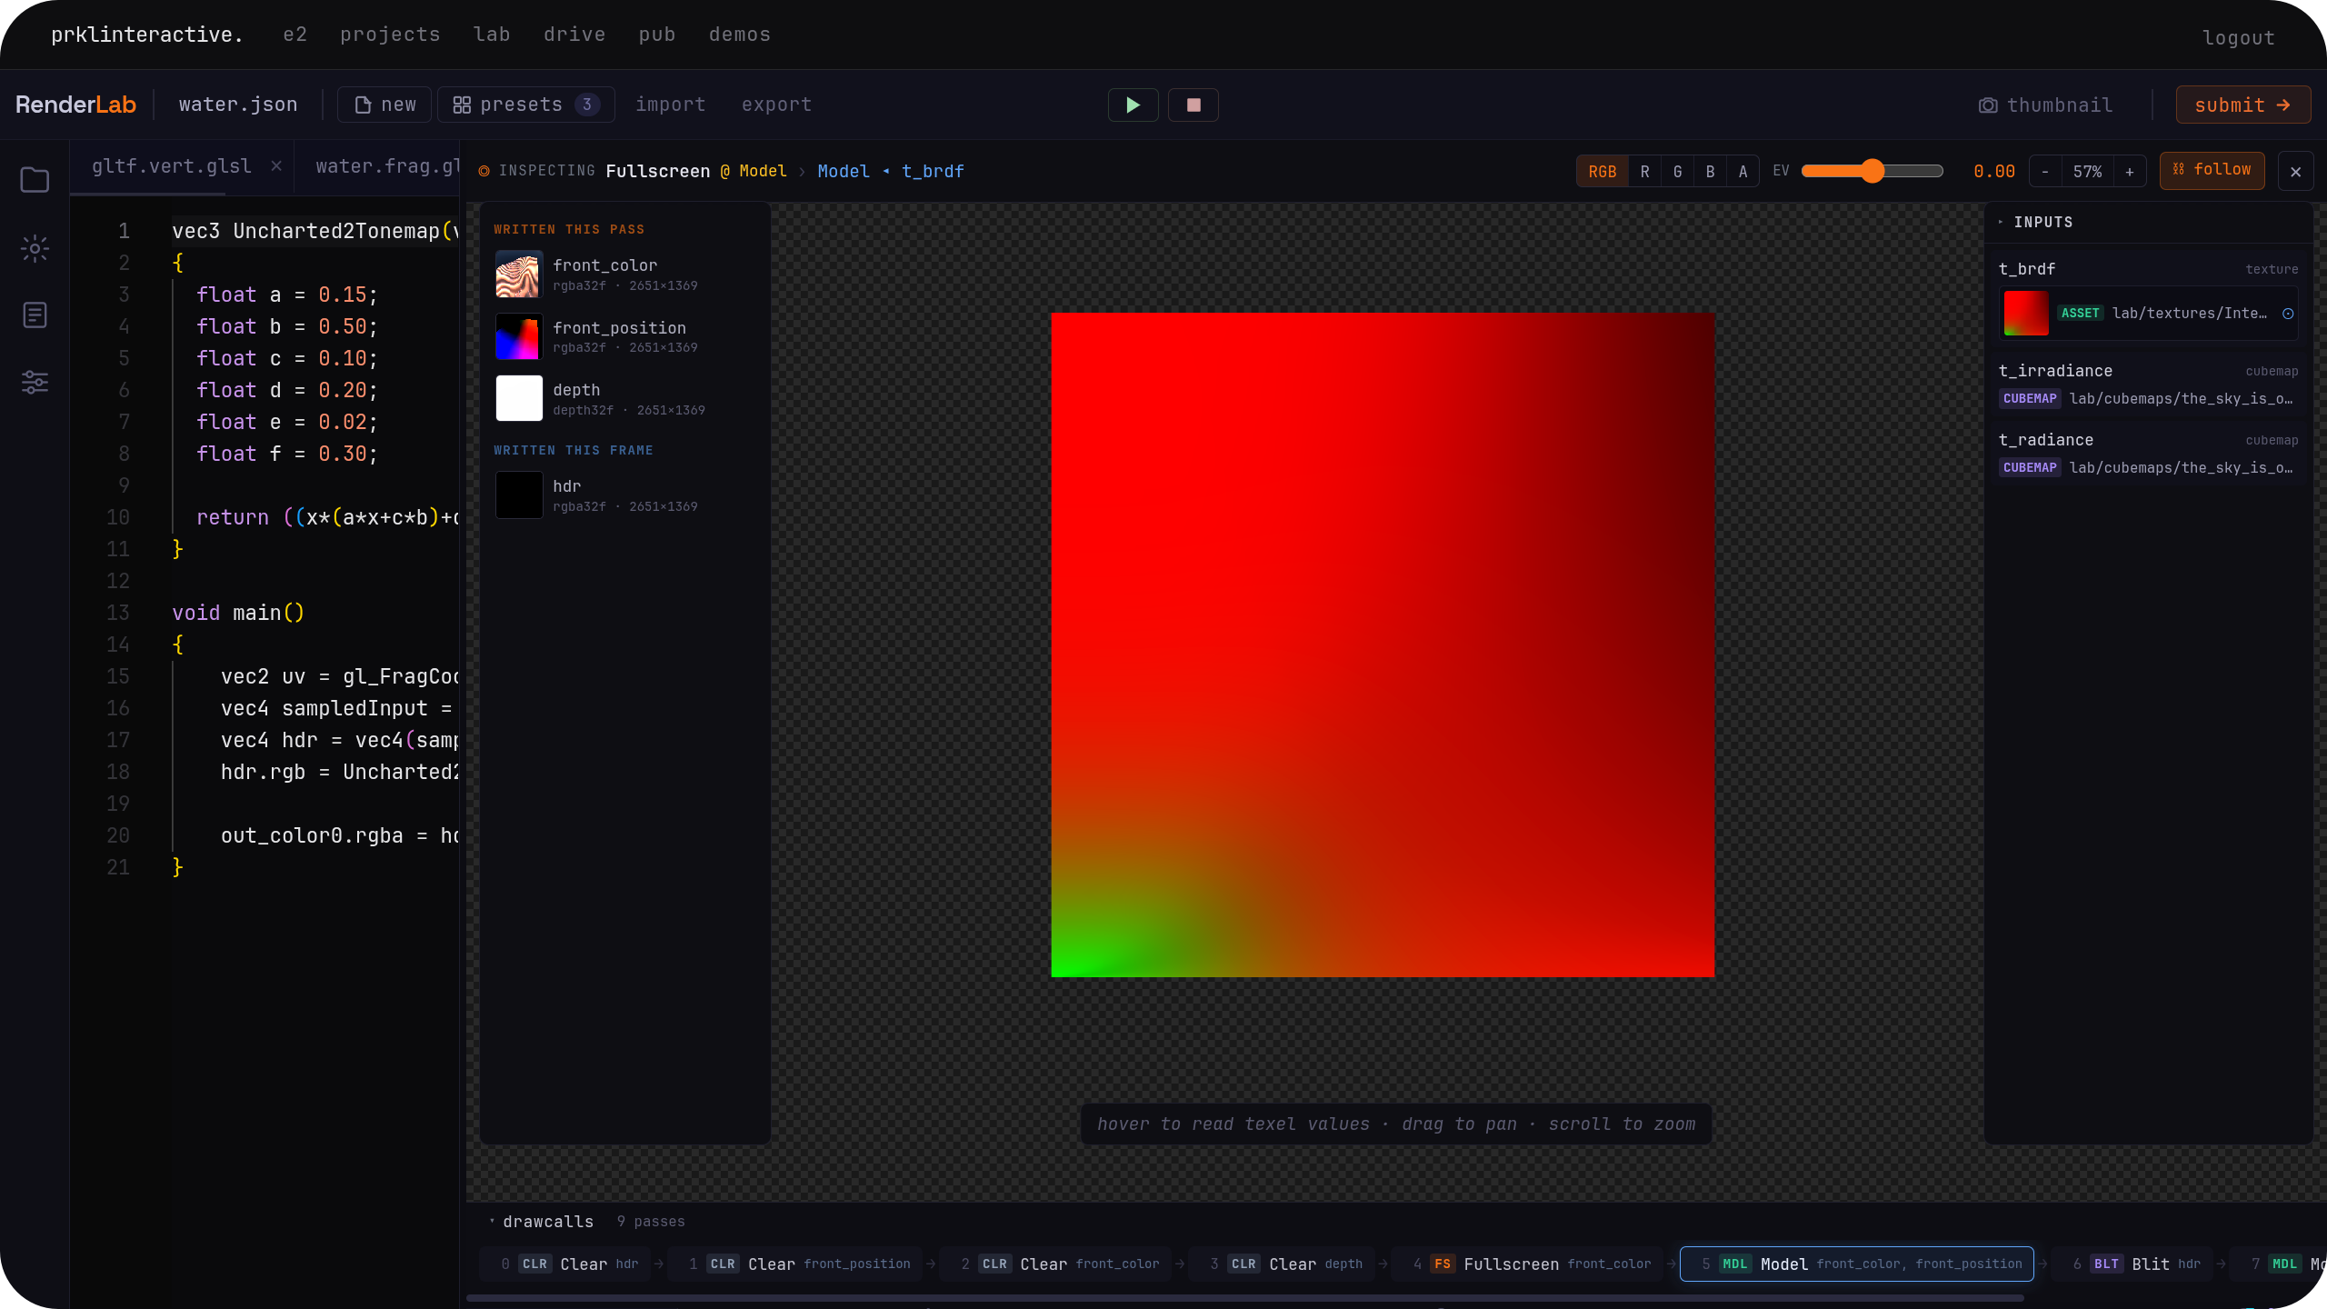Click the play button
The width and height of the screenshot is (2327, 1309).
click(x=1133, y=105)
